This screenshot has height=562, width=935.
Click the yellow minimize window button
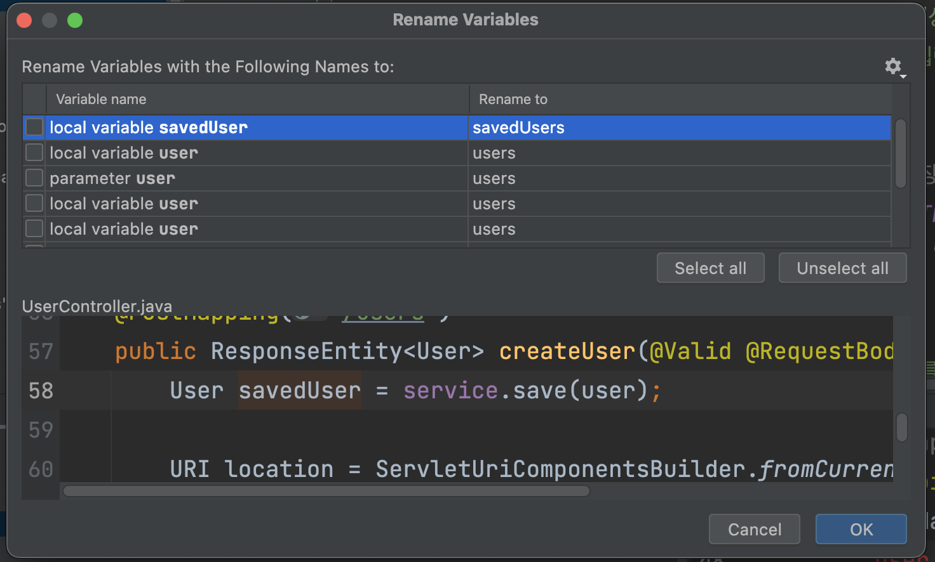tap(50, 20)
